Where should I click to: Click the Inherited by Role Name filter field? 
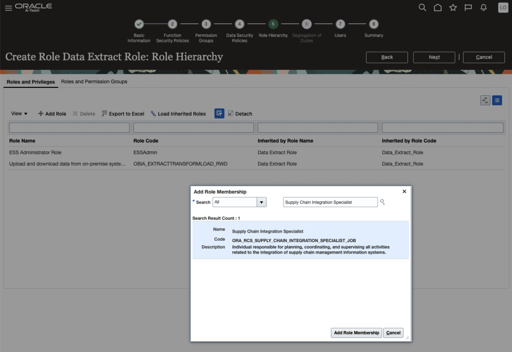317,127
